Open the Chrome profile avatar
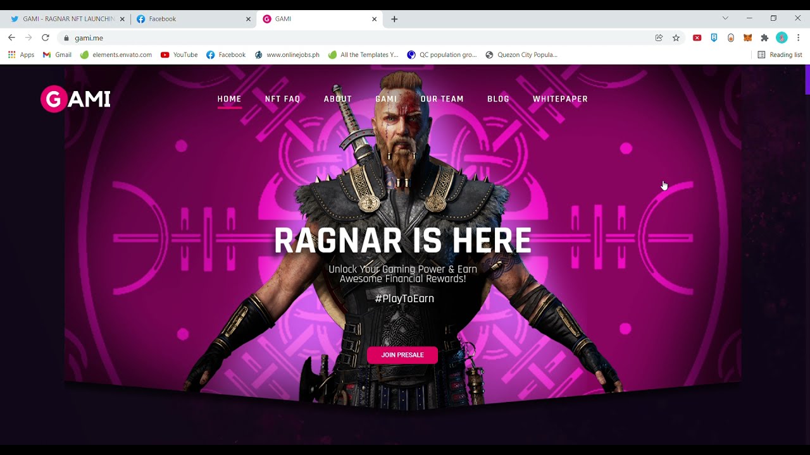 pos(782,38)
